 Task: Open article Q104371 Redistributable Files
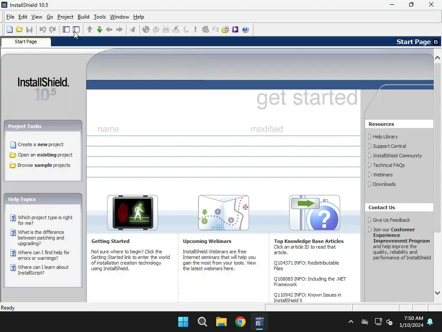[306, 266]
